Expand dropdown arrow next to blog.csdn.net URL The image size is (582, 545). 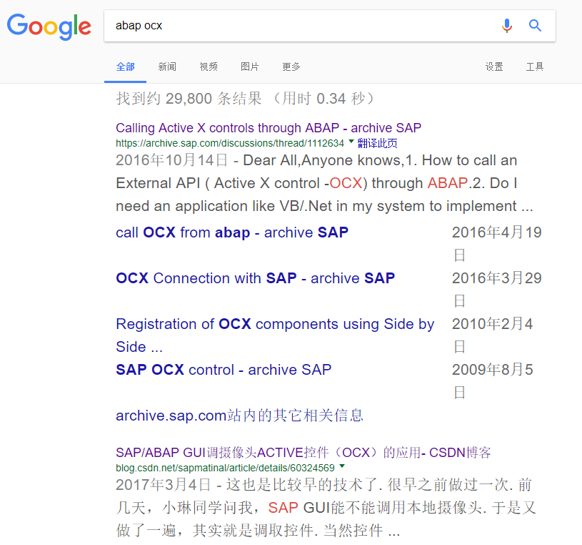point(342,466)
